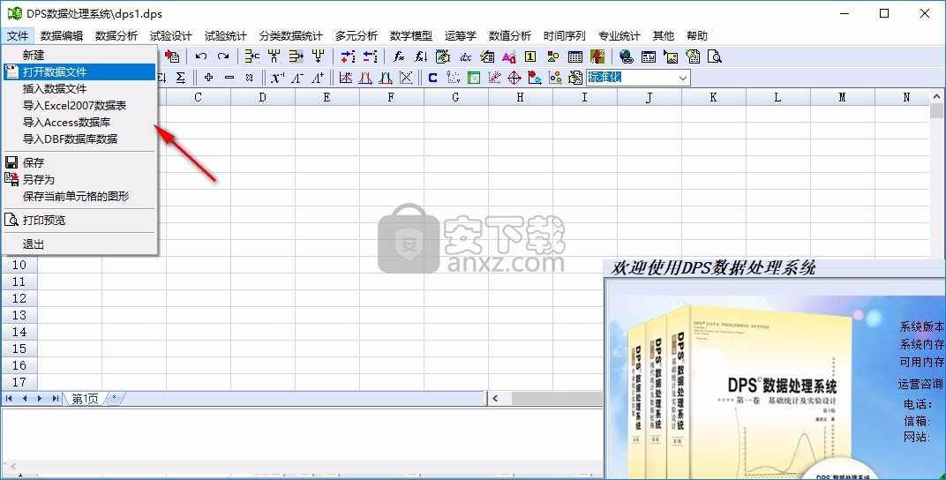The width and height of the screenshot is (946, 480).
Task: Open the 数值分析 menu
Action: [510, 35]
